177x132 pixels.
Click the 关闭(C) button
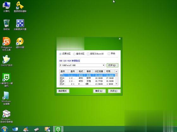tap(114, 91)
